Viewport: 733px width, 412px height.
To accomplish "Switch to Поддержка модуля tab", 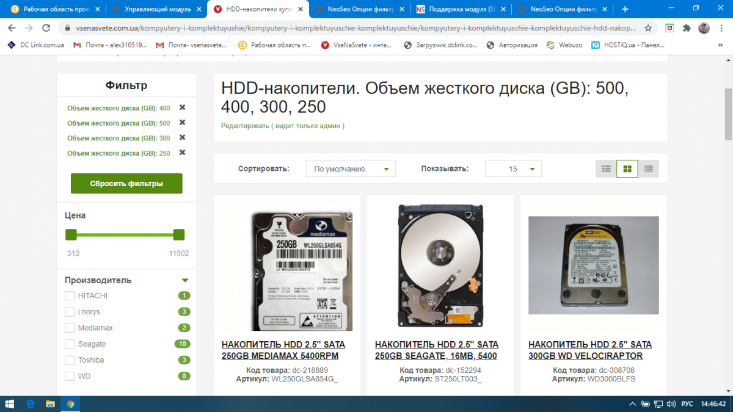I will [461, 9].
